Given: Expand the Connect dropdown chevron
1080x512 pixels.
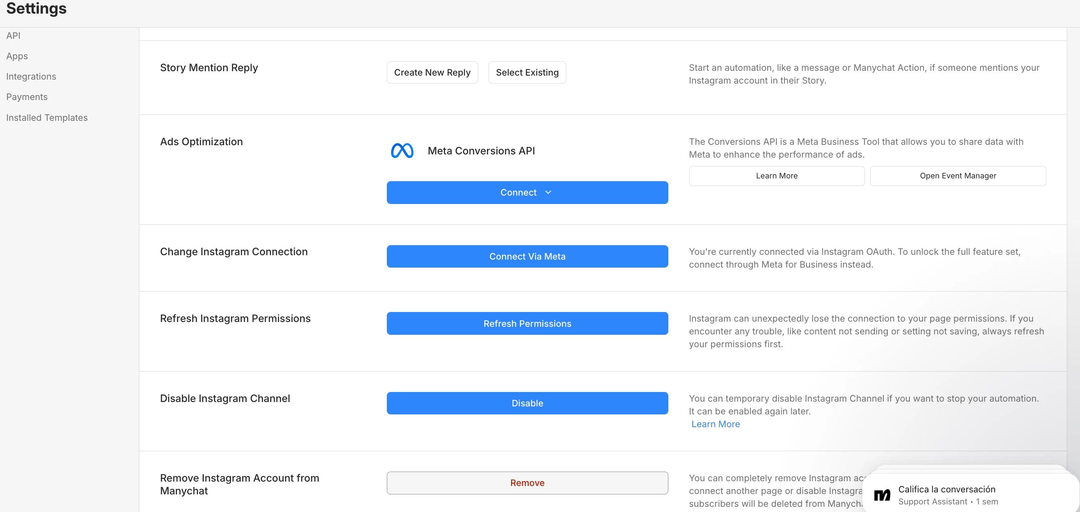Looking at the screenshot, I should click(x=548, y=192).
